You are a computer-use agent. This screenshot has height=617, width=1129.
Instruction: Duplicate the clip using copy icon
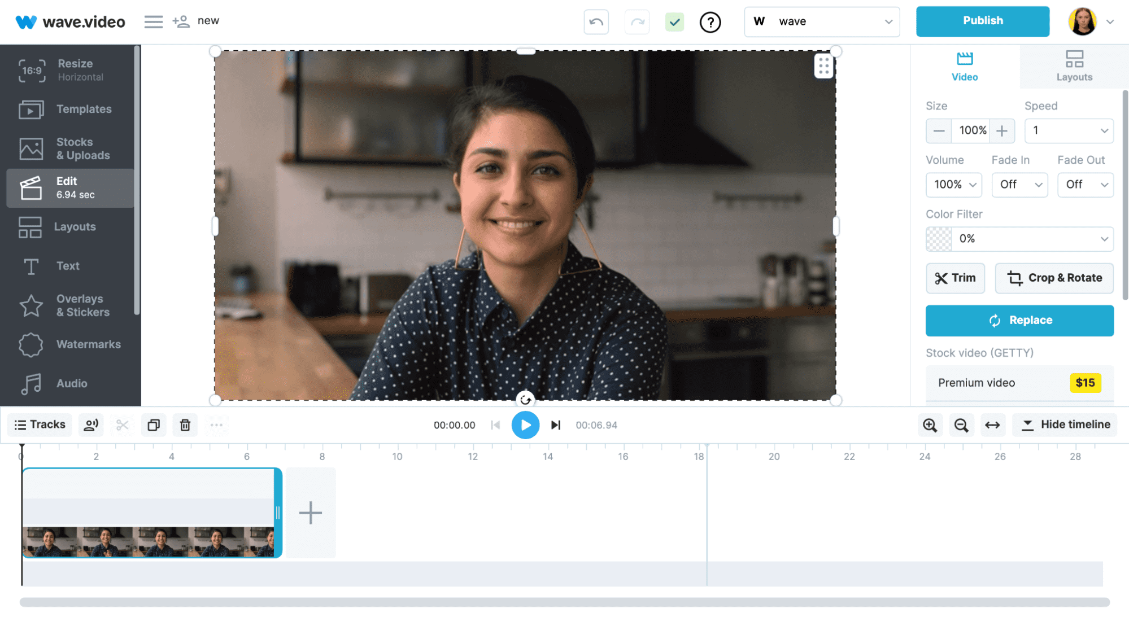click(x=154, y=425)
